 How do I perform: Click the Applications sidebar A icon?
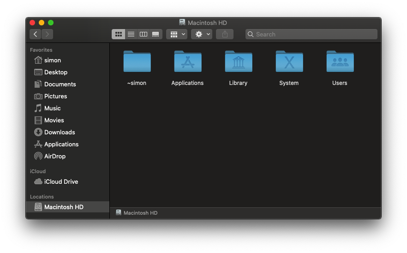pos(38,144)
